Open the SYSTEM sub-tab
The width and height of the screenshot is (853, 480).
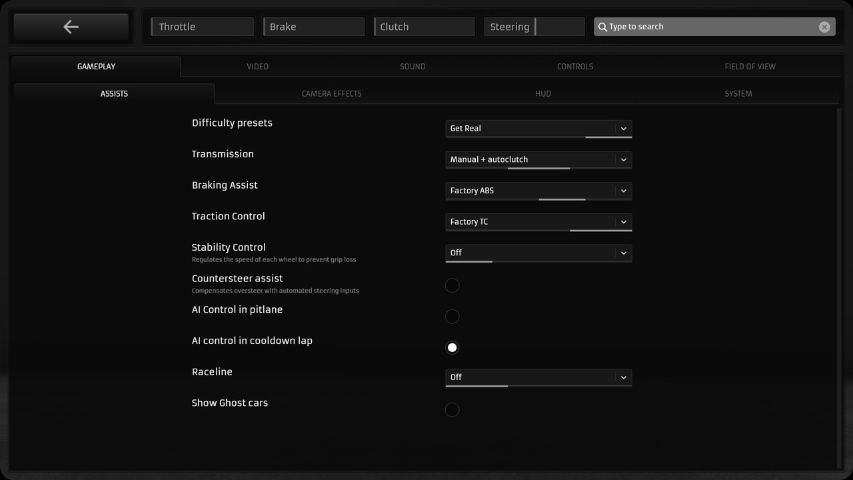click(x=738, y=93)
